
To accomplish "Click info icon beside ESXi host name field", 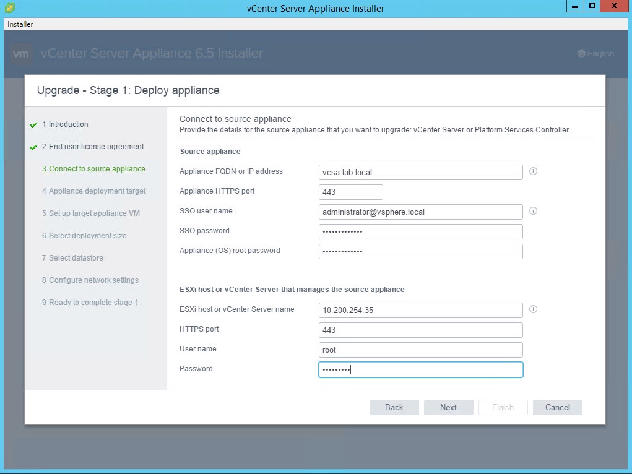I will (533, 309).
